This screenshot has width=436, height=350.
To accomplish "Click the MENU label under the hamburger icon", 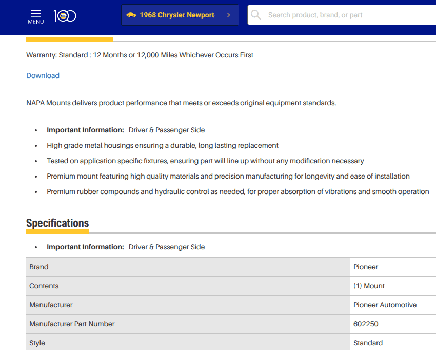I will (x=35, y=22).
